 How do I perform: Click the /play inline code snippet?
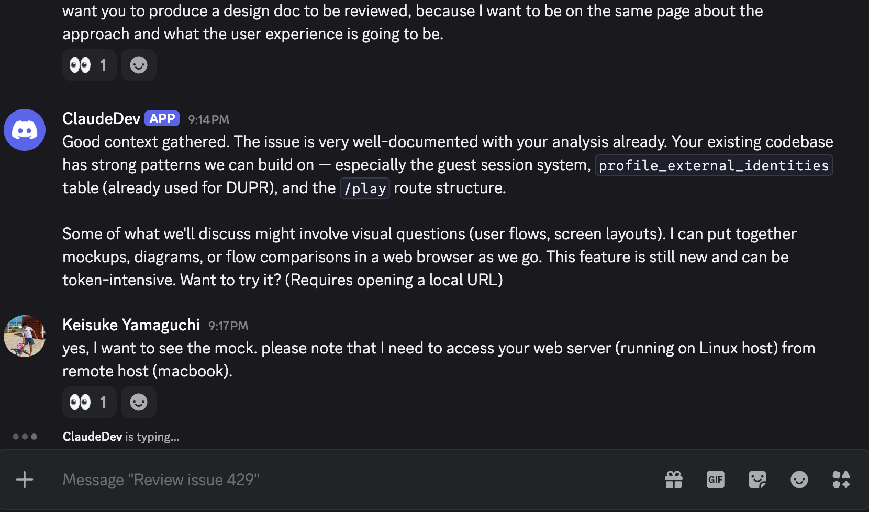click(x=365, y=188)
